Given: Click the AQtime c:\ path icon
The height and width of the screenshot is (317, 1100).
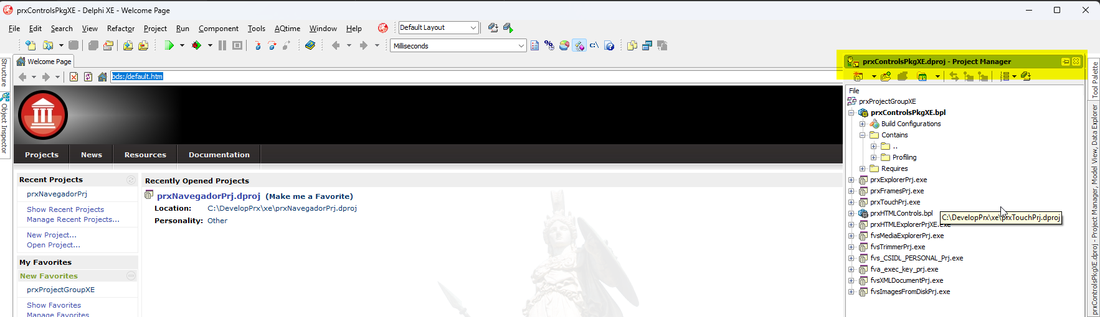Looking at the screenshot, I should pyautogui.click(x=594, y=45).
